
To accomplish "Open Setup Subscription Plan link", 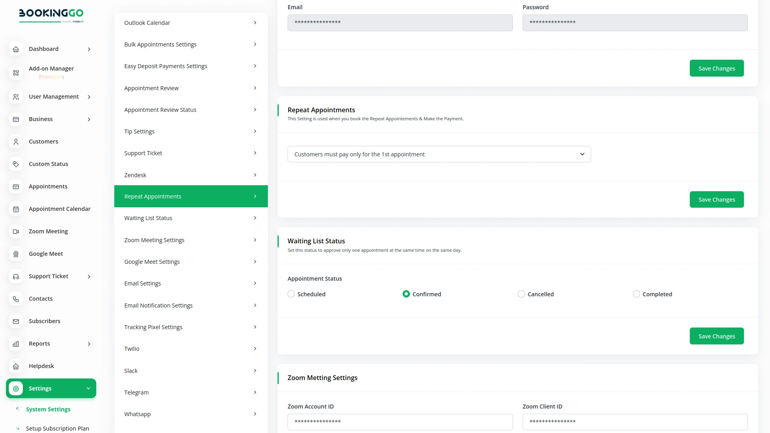I will 57,428.
